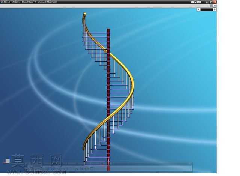Click the left arrow button above the viewport
The width and height of the screenshot is (240, 176).
[199, 9]
